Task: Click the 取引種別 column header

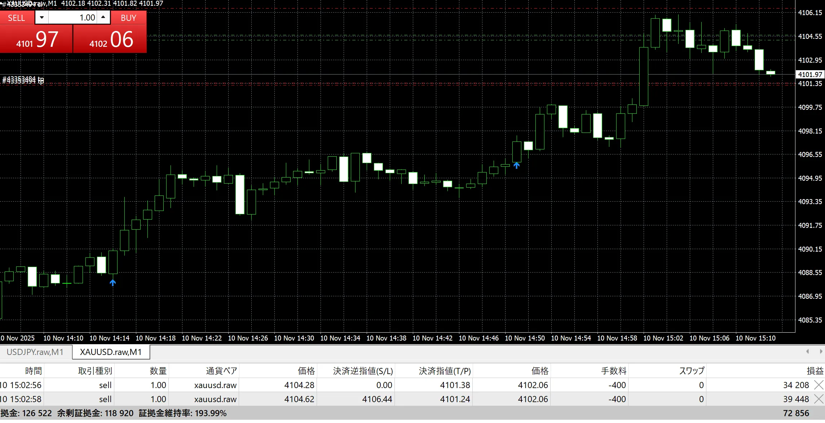Action: 95,371
